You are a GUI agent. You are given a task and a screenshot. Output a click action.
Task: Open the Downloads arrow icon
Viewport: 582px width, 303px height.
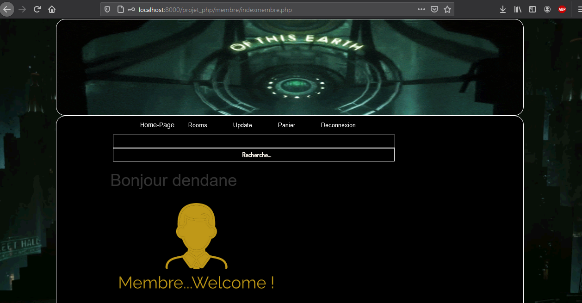pos(502,9)
